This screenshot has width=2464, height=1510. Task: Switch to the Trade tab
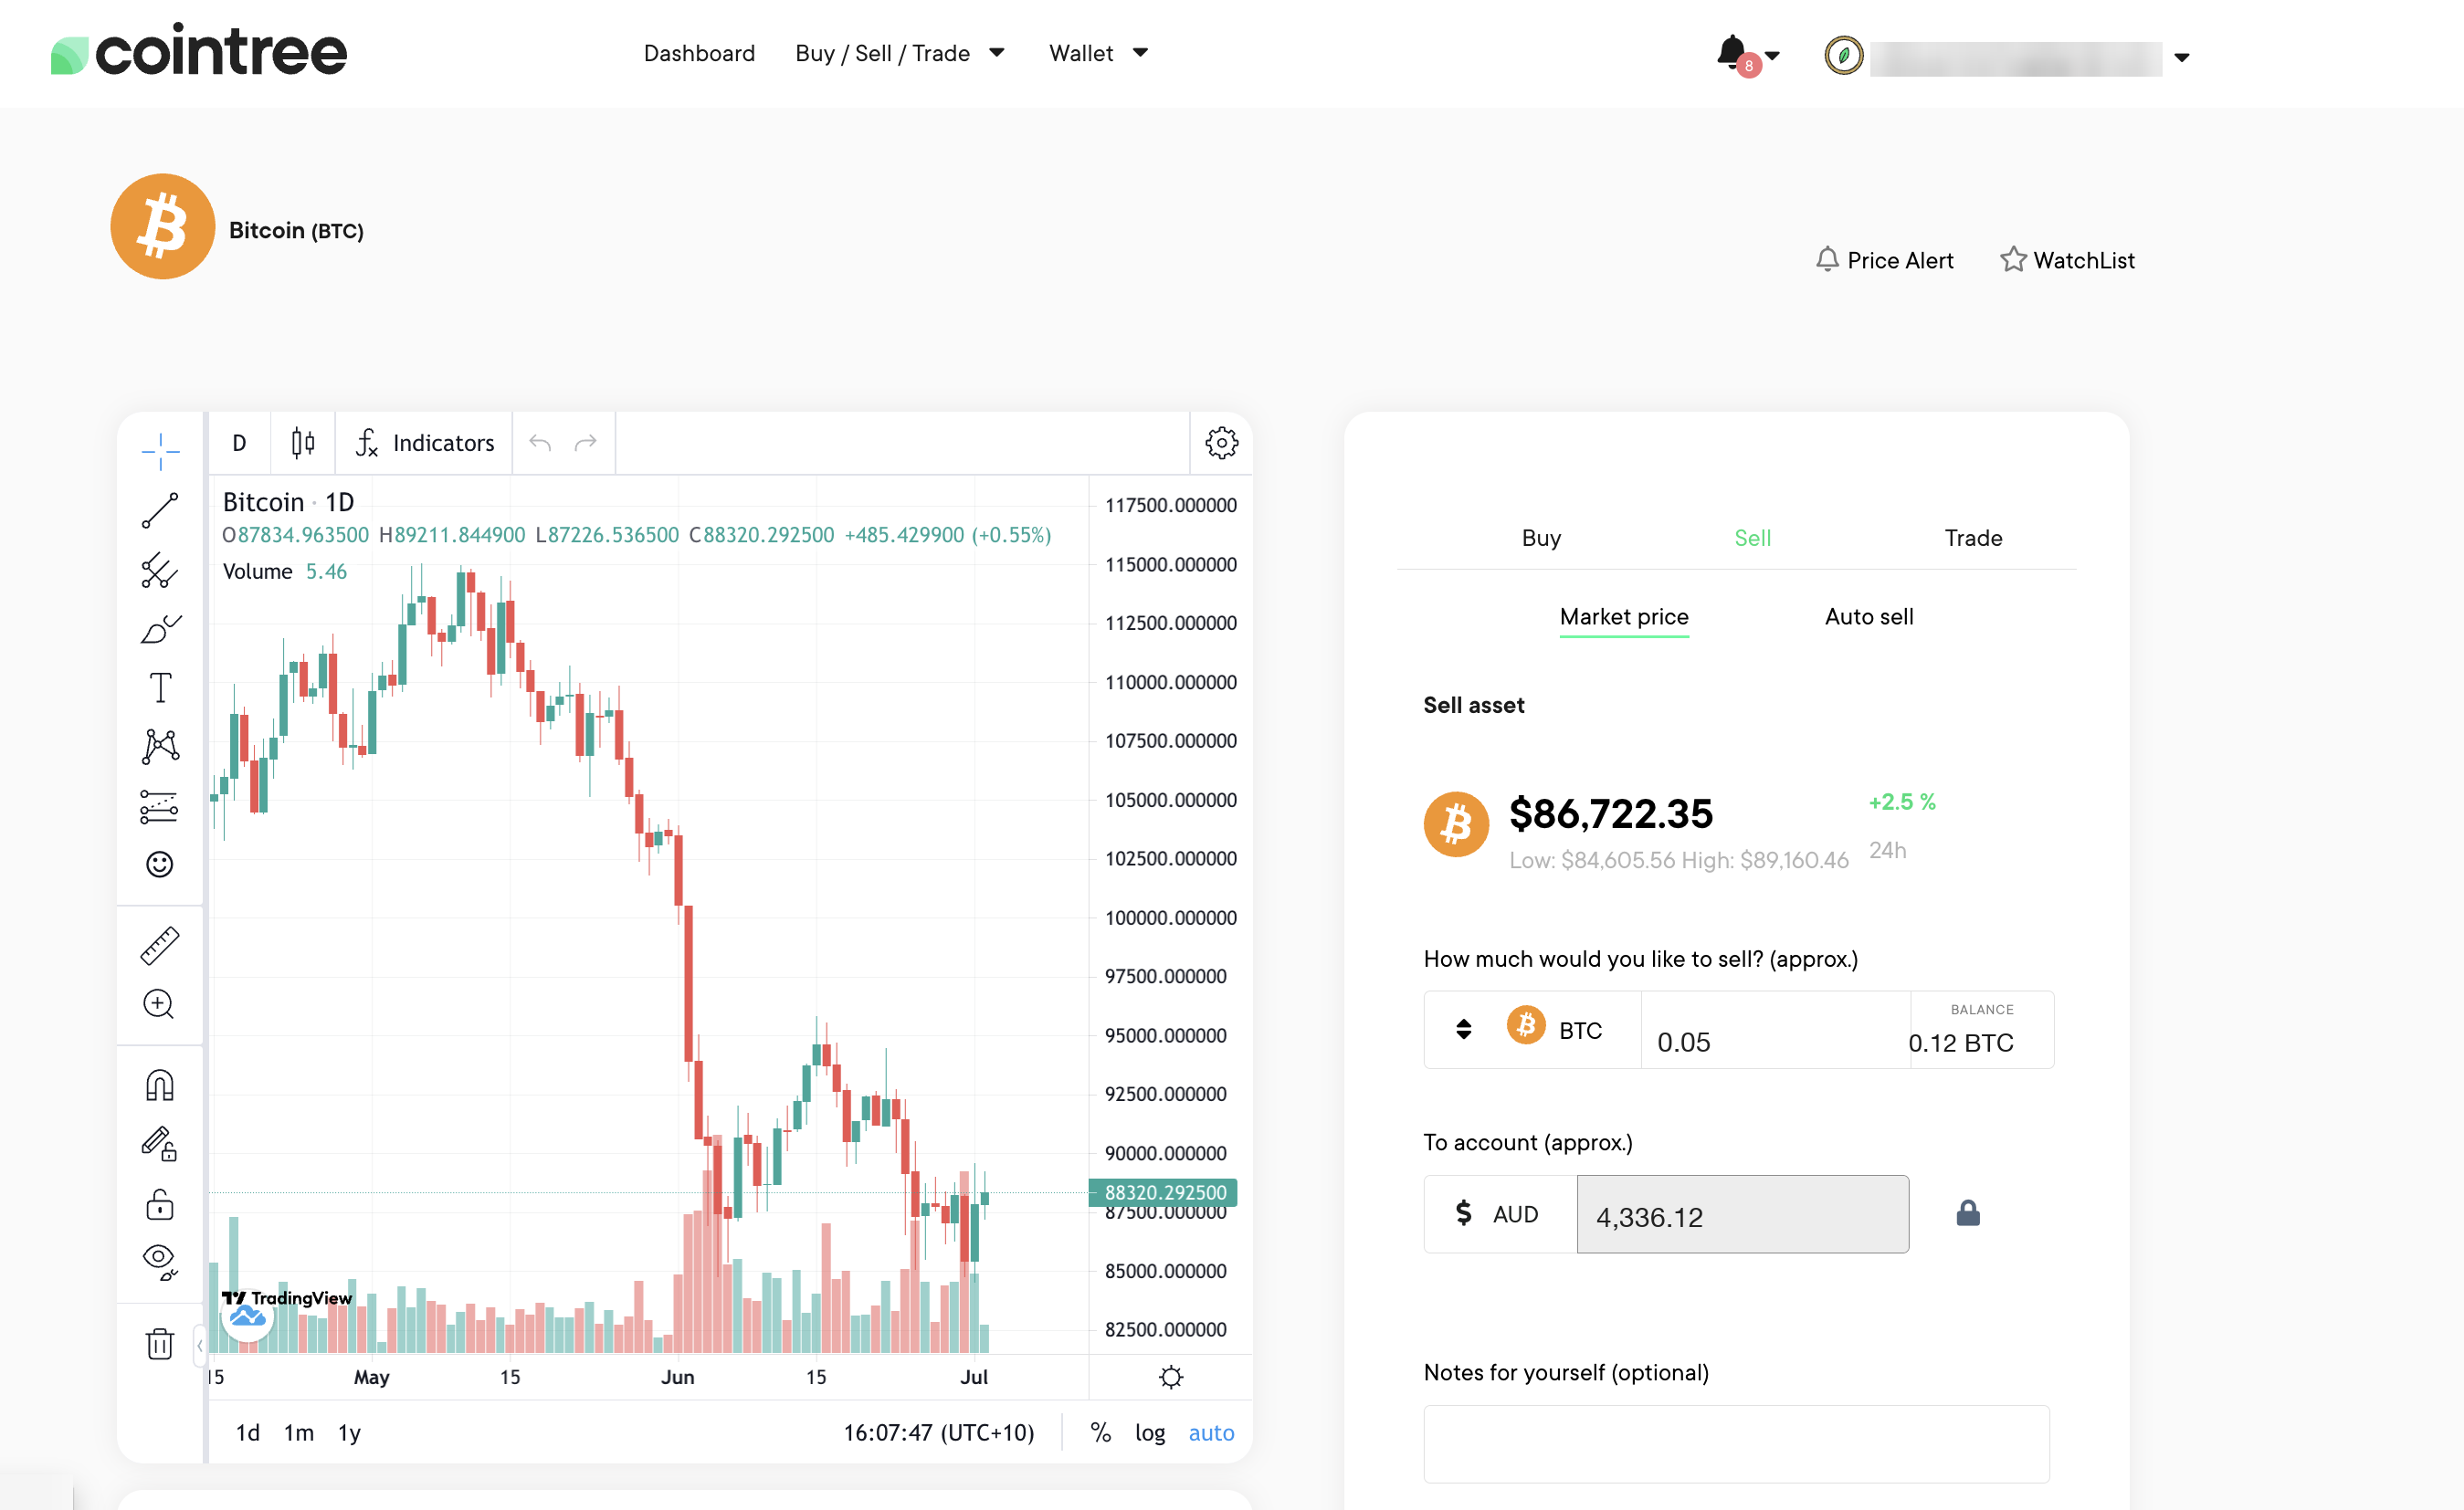1973,538
